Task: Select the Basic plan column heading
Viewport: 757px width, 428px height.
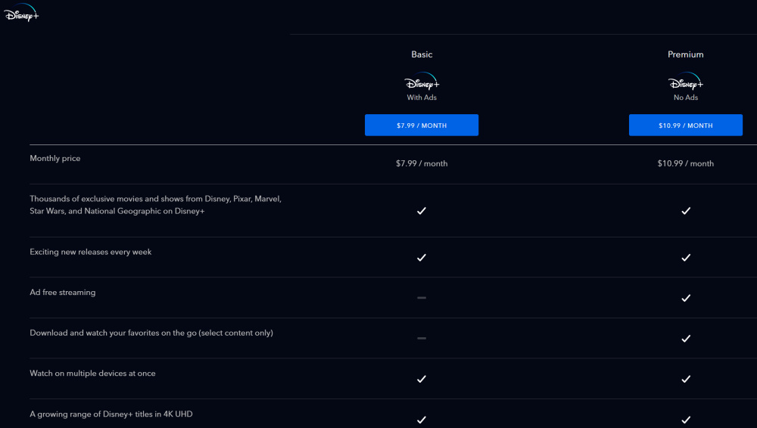Action: (422, 54)
